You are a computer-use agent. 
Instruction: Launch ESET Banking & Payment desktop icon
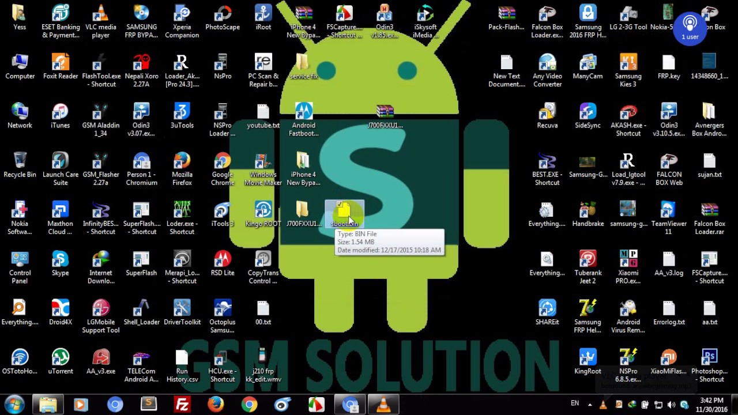[x=61, y=21]
